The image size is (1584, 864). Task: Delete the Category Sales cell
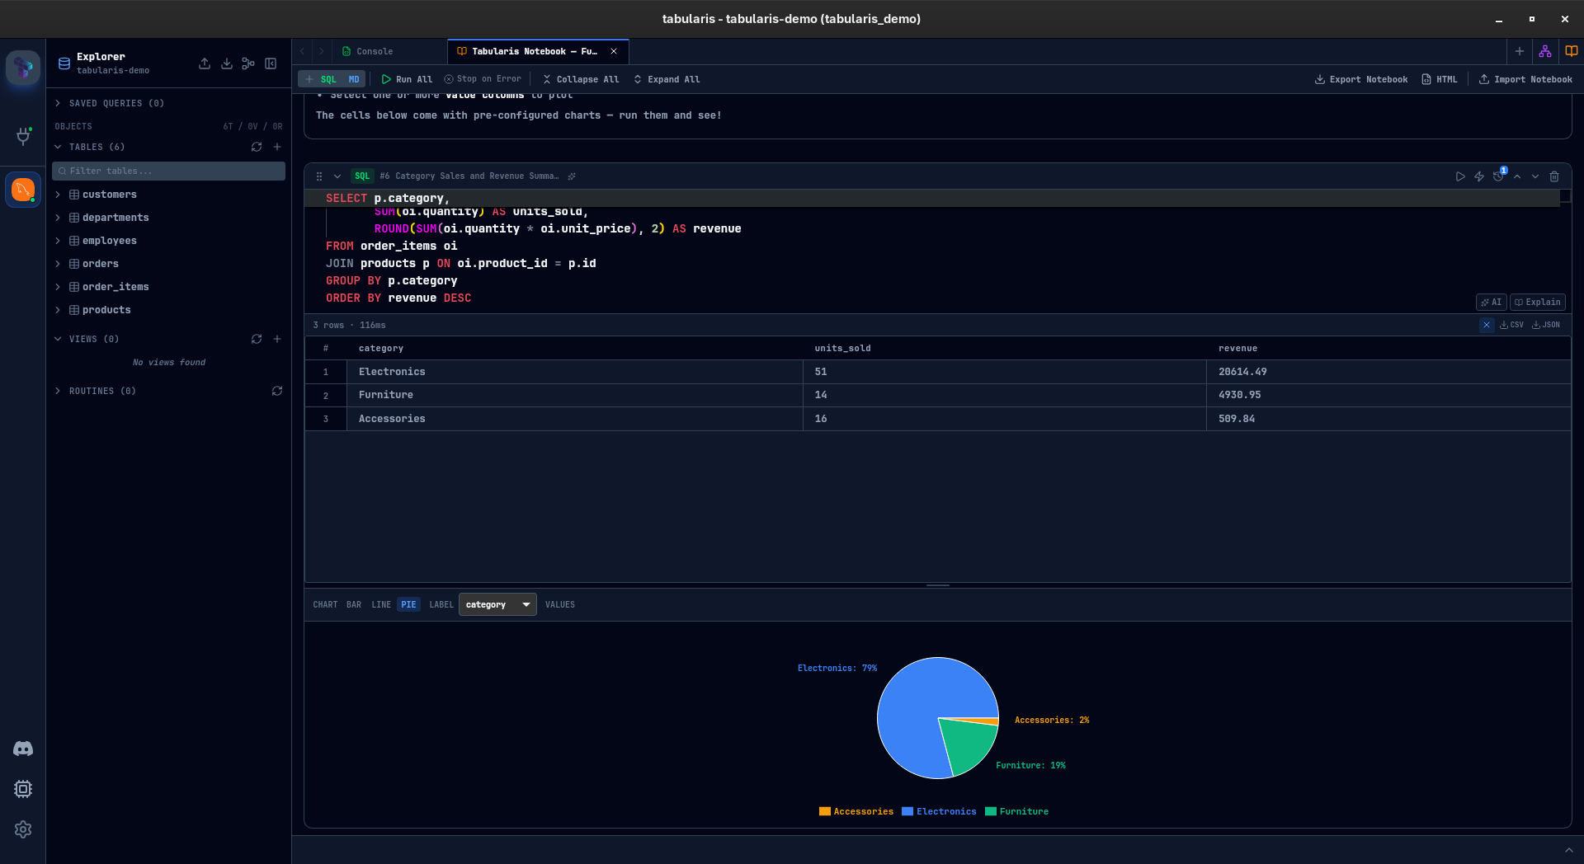(x=1555, y=176)
